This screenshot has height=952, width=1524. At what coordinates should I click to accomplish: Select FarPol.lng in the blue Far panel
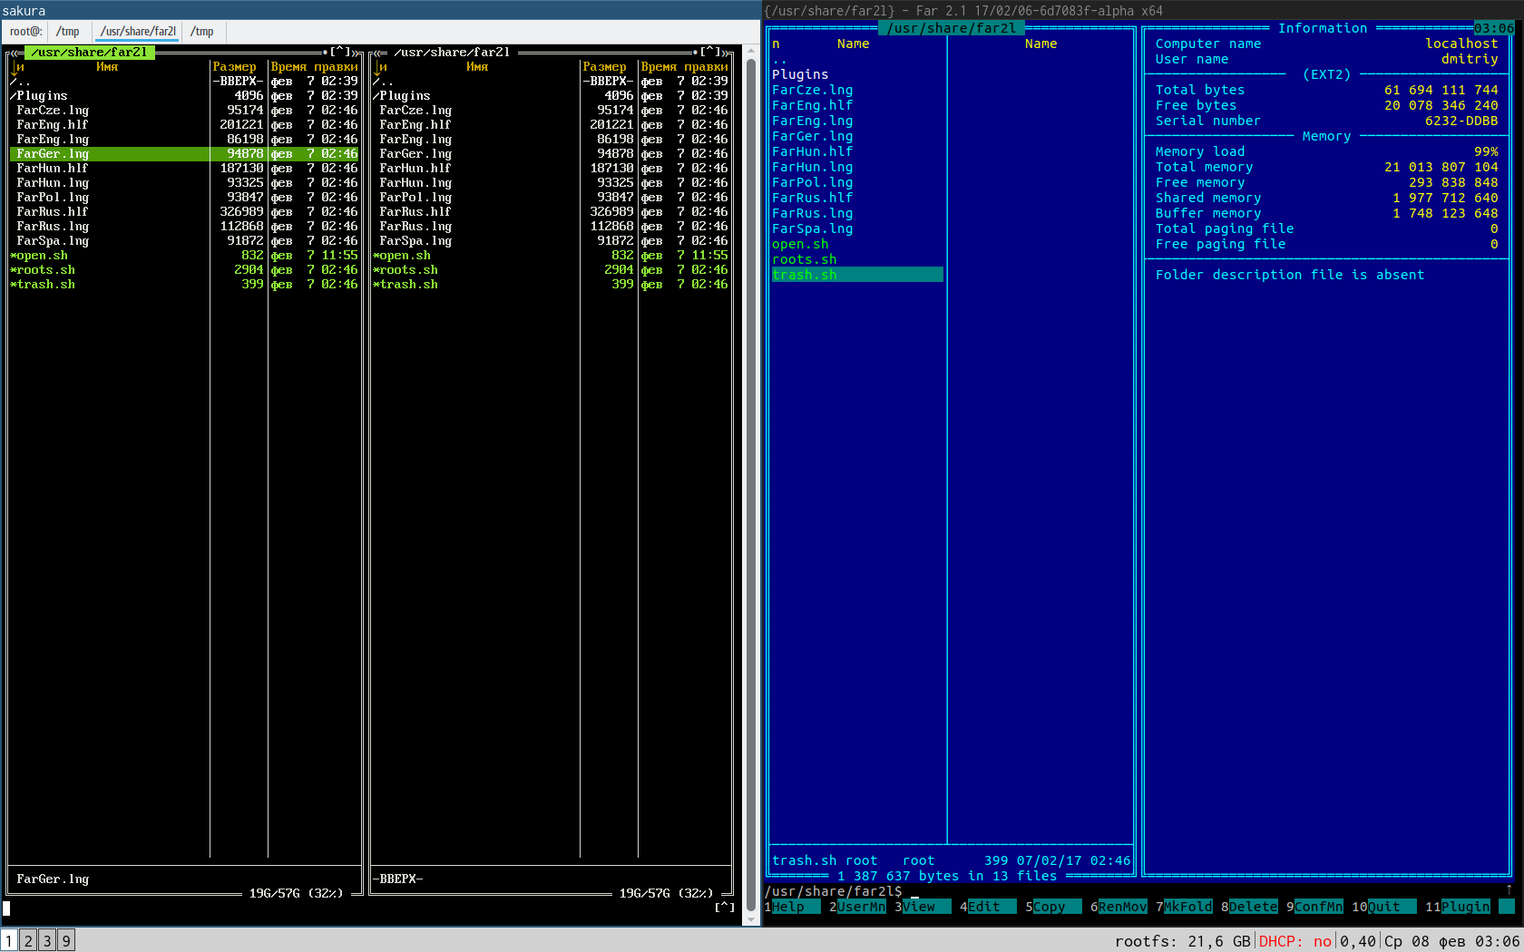coord(813,182)
